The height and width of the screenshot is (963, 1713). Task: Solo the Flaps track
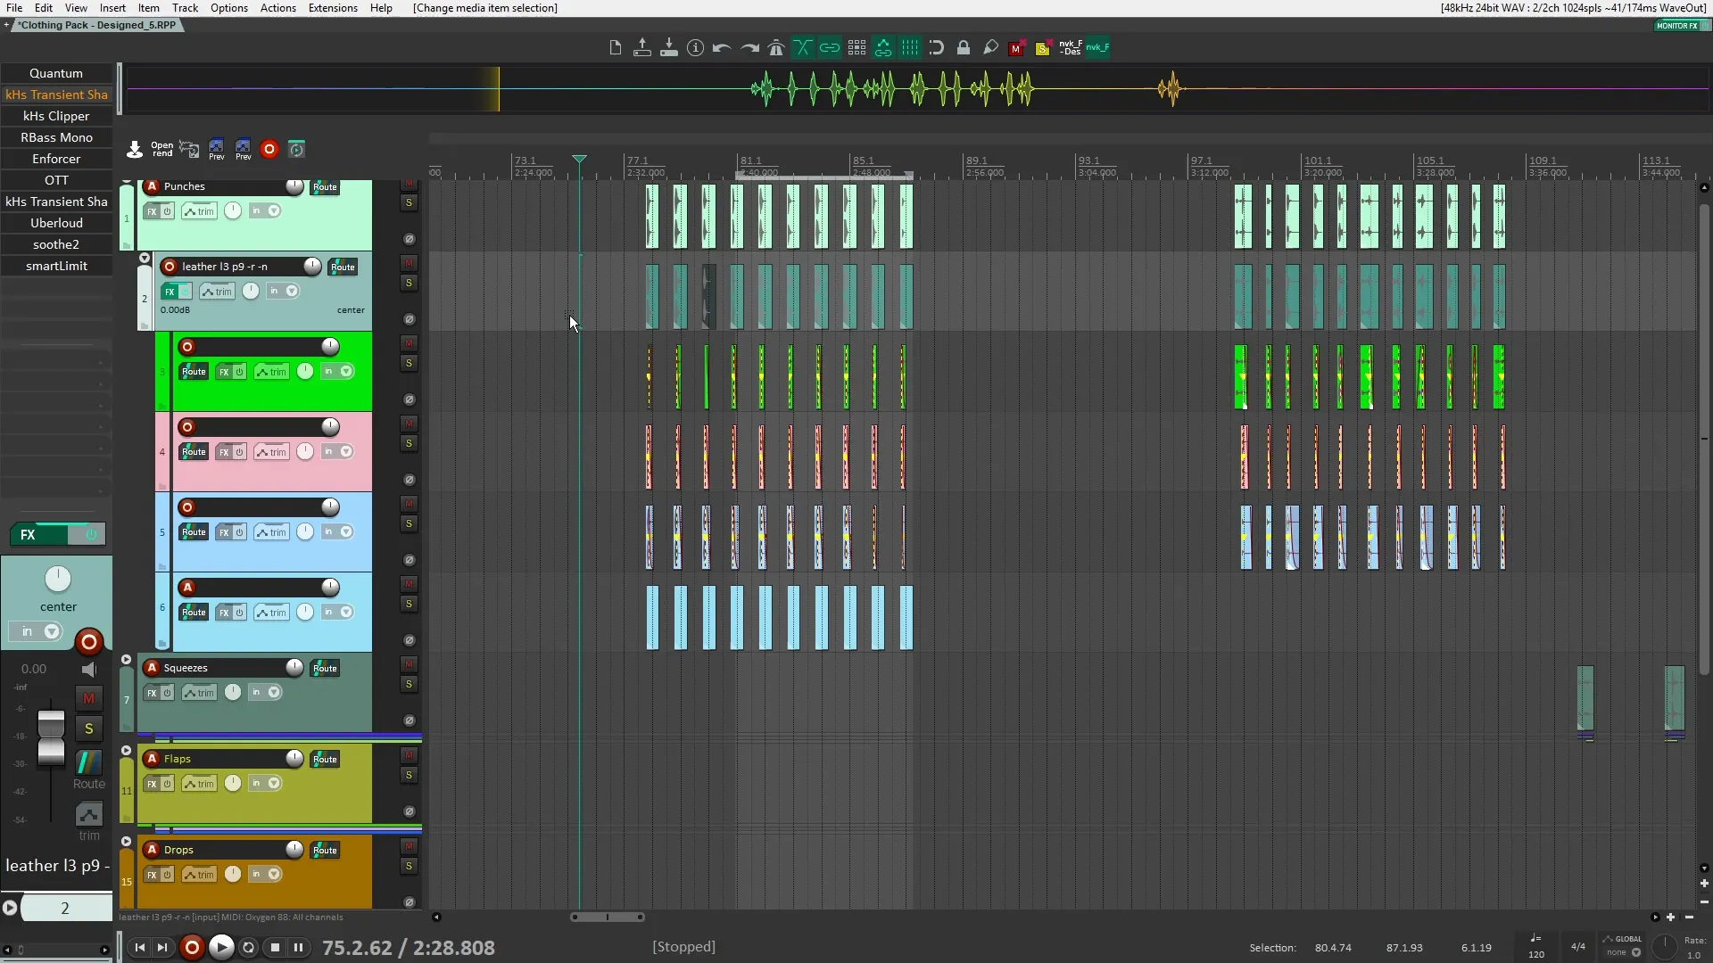pos(409,776)
